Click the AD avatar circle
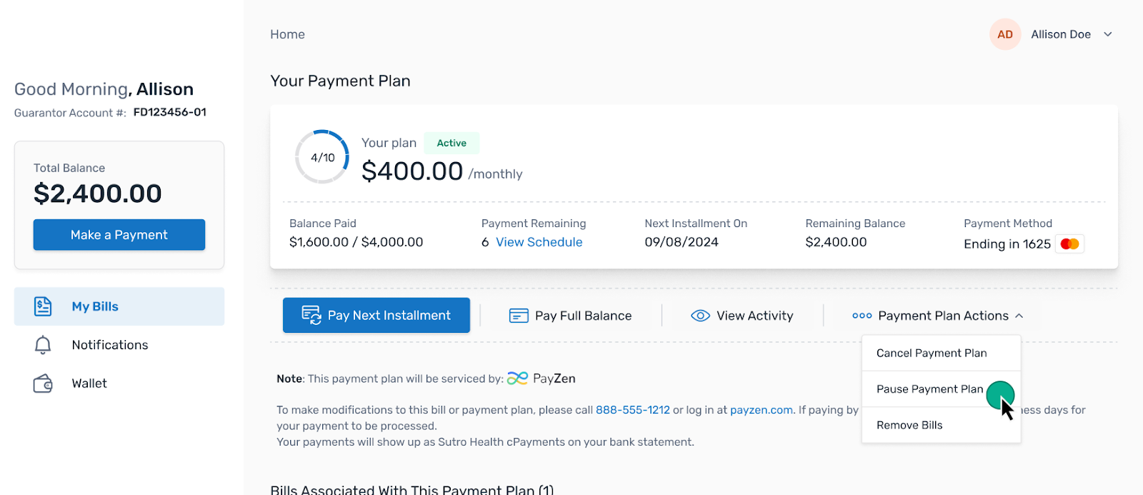Image resolution: width=1143 pixels, height=495 pixels. 1005,34
